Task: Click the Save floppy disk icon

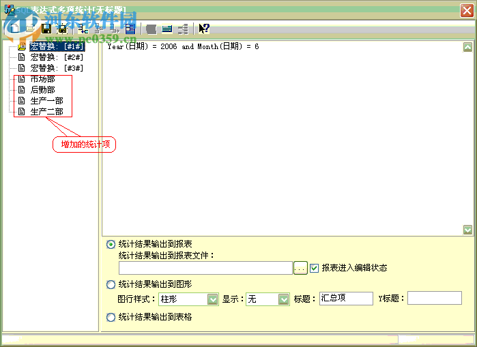Action: pyautogui.click(x=46, y=29)
